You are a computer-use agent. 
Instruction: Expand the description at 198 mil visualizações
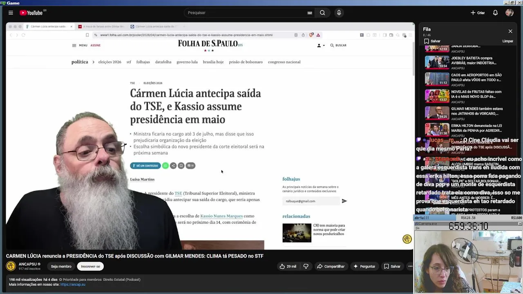click(x=25, y=280)
